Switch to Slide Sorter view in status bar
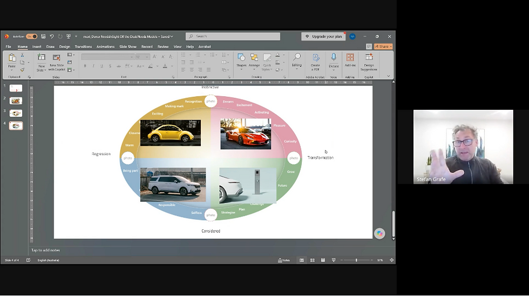 point(313,260)
